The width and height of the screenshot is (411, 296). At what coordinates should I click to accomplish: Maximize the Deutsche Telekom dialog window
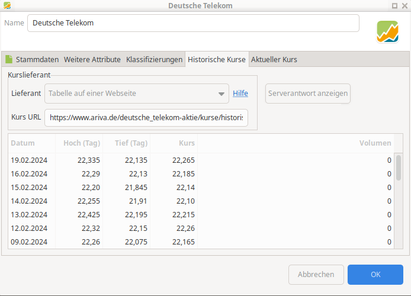394,6
